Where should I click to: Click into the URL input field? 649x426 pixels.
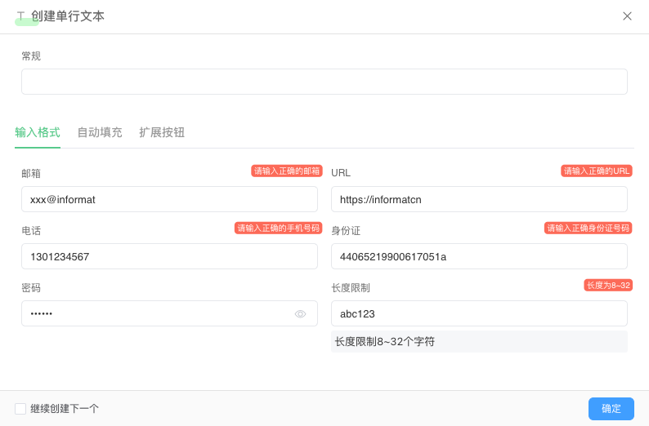[x=479, y=199]
